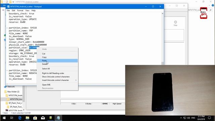Open the Notepad Help menu

tap(34, 10)
